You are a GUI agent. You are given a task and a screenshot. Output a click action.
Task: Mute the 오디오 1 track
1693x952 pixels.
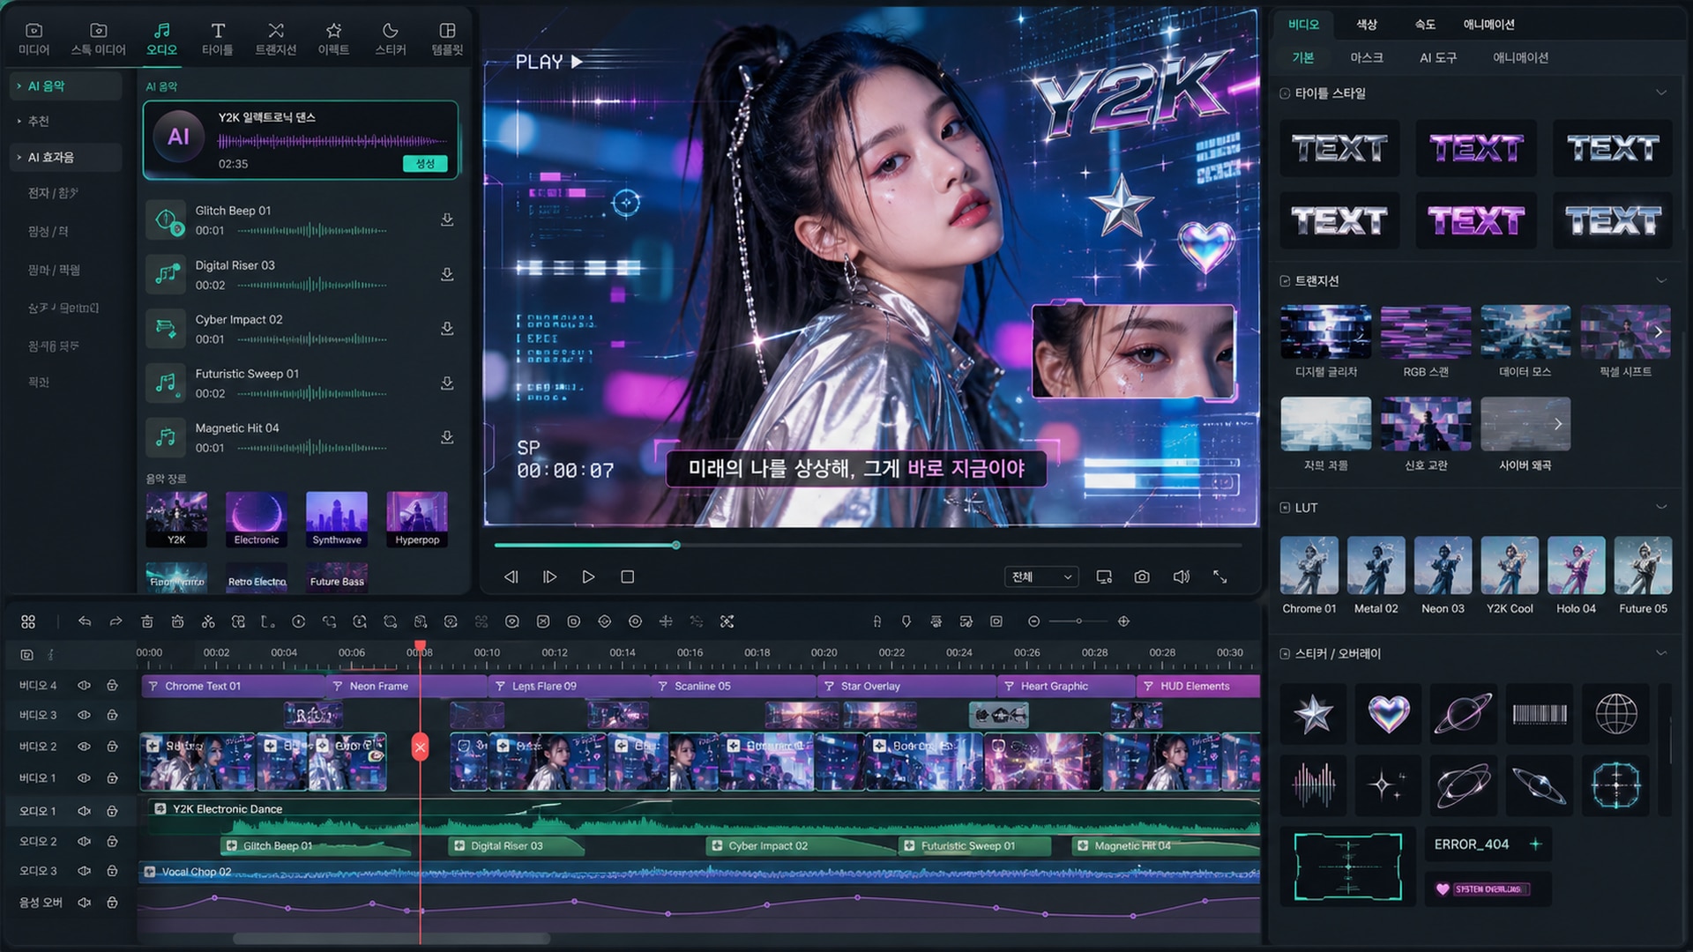[x=84, y=811]
